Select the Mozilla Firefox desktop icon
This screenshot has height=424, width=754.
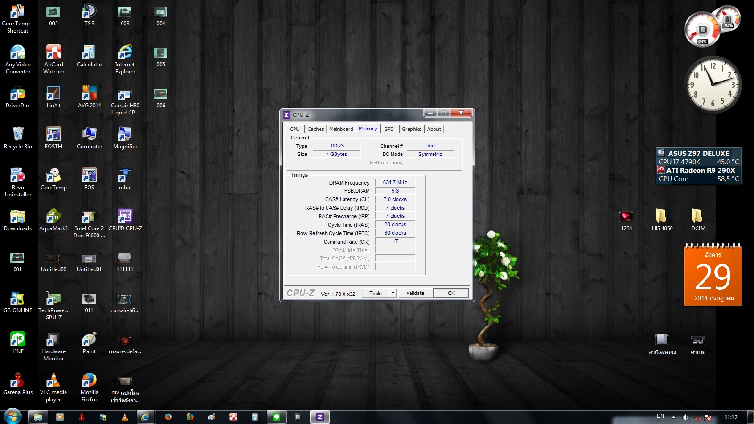pyautogui.click(x=90, y=388)
